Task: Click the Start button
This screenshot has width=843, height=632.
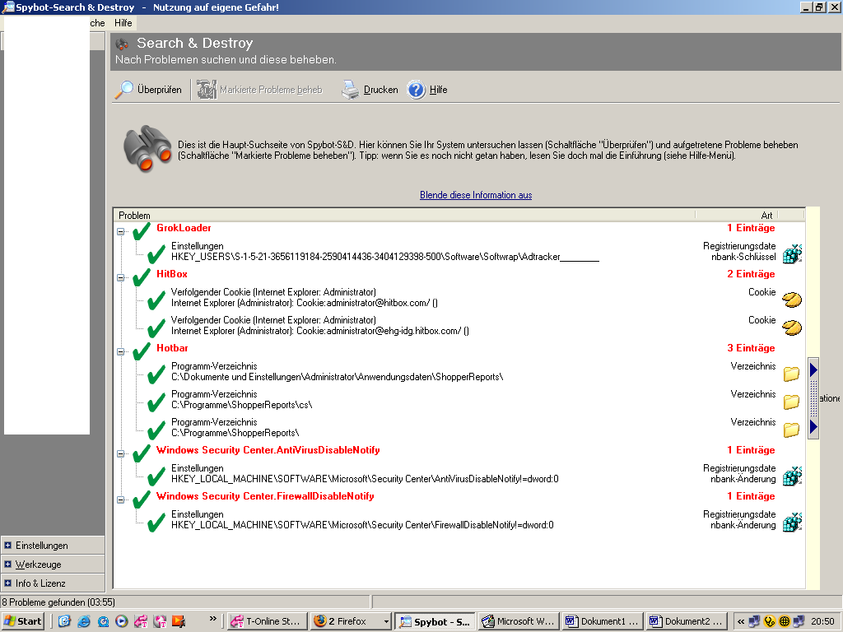Action: click(23, 621)
